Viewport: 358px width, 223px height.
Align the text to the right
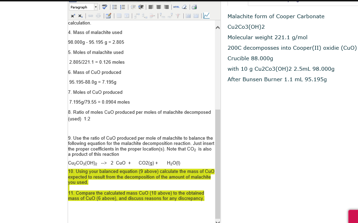[x=167, y=7]
